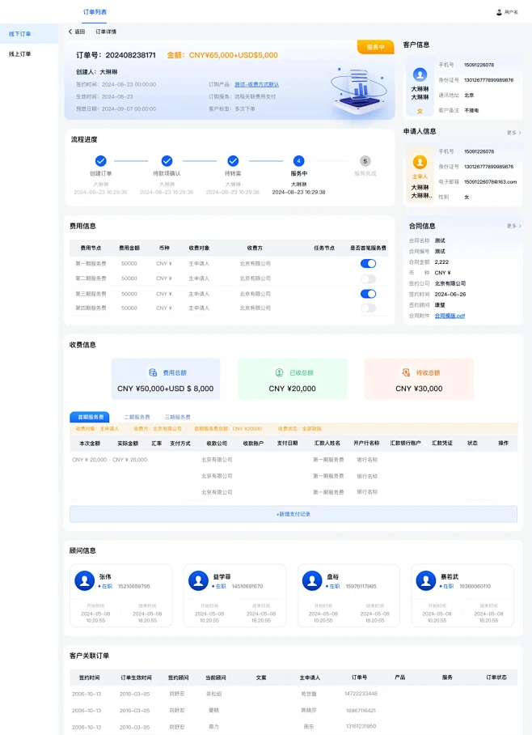
Task: Open the 合同模版.pdf attachment link
Action: tap(450, 316)
